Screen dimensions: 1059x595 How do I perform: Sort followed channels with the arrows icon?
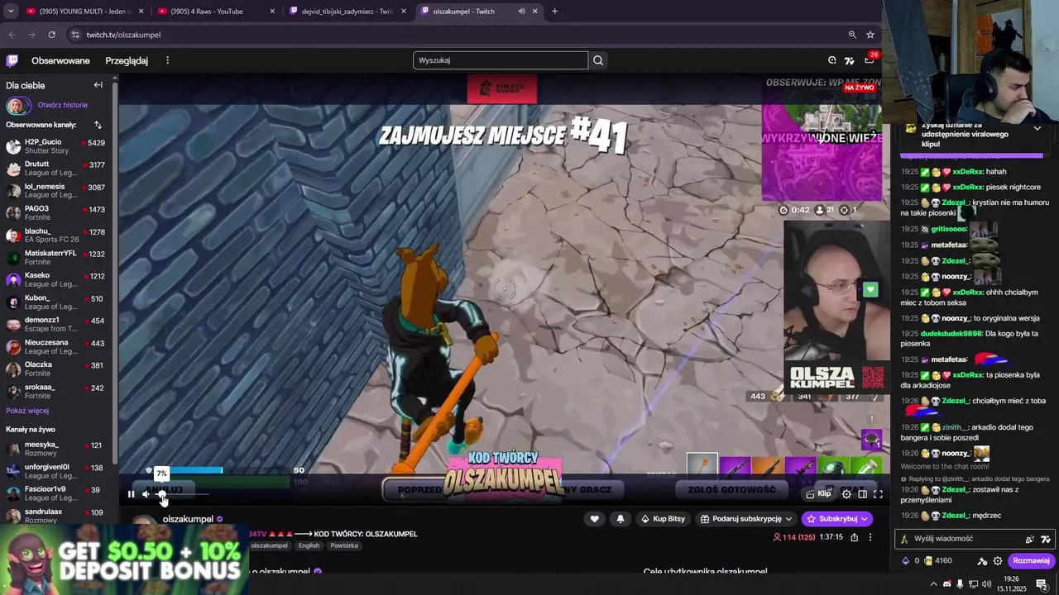tap(98, 125)
